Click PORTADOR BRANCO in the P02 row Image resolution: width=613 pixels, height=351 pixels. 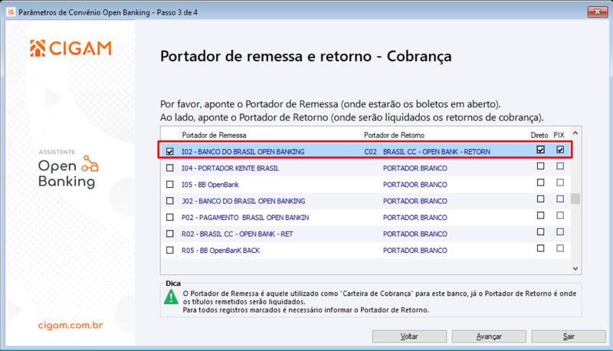pos(415,218)
